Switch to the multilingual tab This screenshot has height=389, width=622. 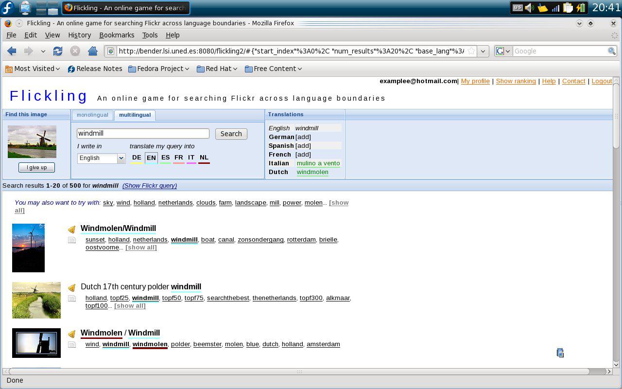coord(135,115)
